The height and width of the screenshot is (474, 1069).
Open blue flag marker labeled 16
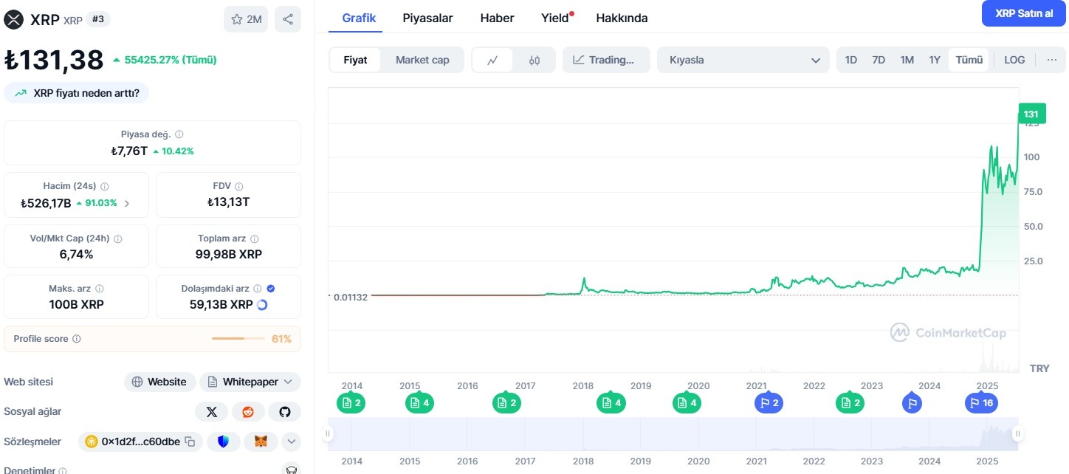pos(983,403)
